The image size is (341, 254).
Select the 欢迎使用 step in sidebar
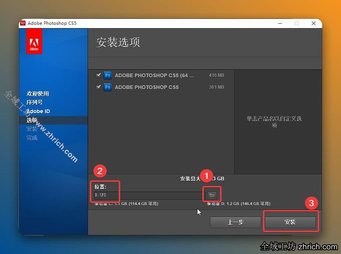(38, 94)
